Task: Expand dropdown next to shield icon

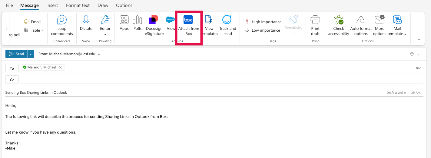Action: [419, 54]
